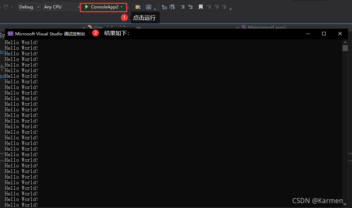Click the console scrollbar down arrow
352x208 pixels.
[x=345, y=204]
